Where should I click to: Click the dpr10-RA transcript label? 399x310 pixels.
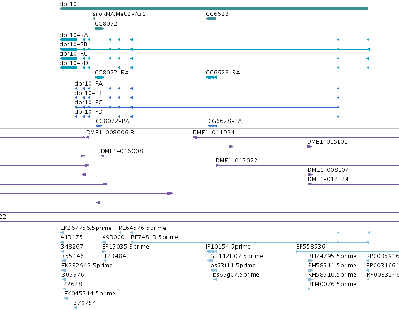(74, 35)
